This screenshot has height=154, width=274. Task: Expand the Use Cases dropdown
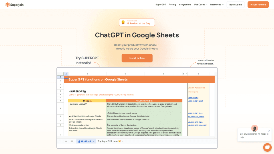pos(200,5)
